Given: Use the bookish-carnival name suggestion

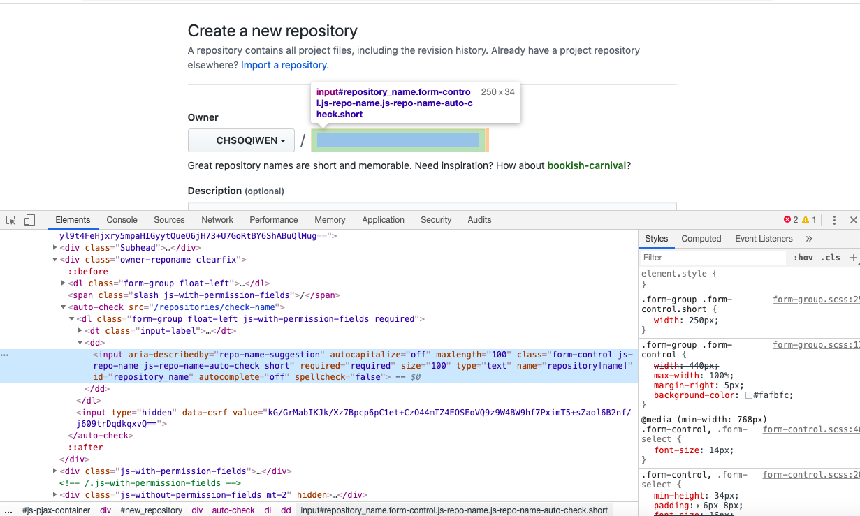Looking at the screenshot, I should point(586,166).
